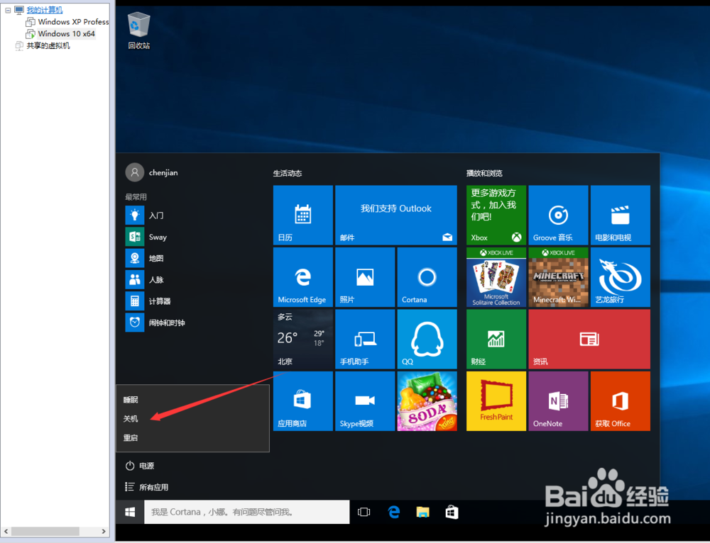The image size is (710, 543).
Task: Open the 获取 Office tile
Action: coord(621,401)
